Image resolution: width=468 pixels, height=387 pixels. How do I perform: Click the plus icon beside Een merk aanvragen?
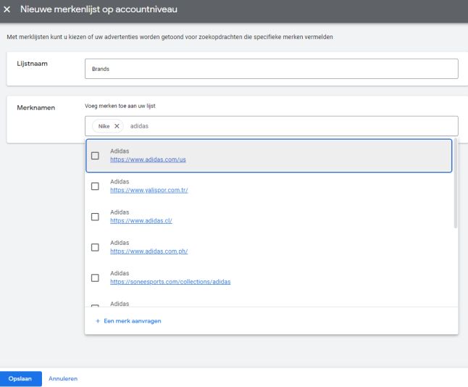point(98,321)
